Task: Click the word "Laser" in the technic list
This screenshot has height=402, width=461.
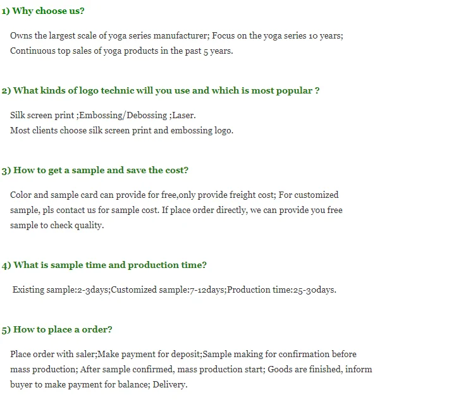Action: click(x=183, y=115)
